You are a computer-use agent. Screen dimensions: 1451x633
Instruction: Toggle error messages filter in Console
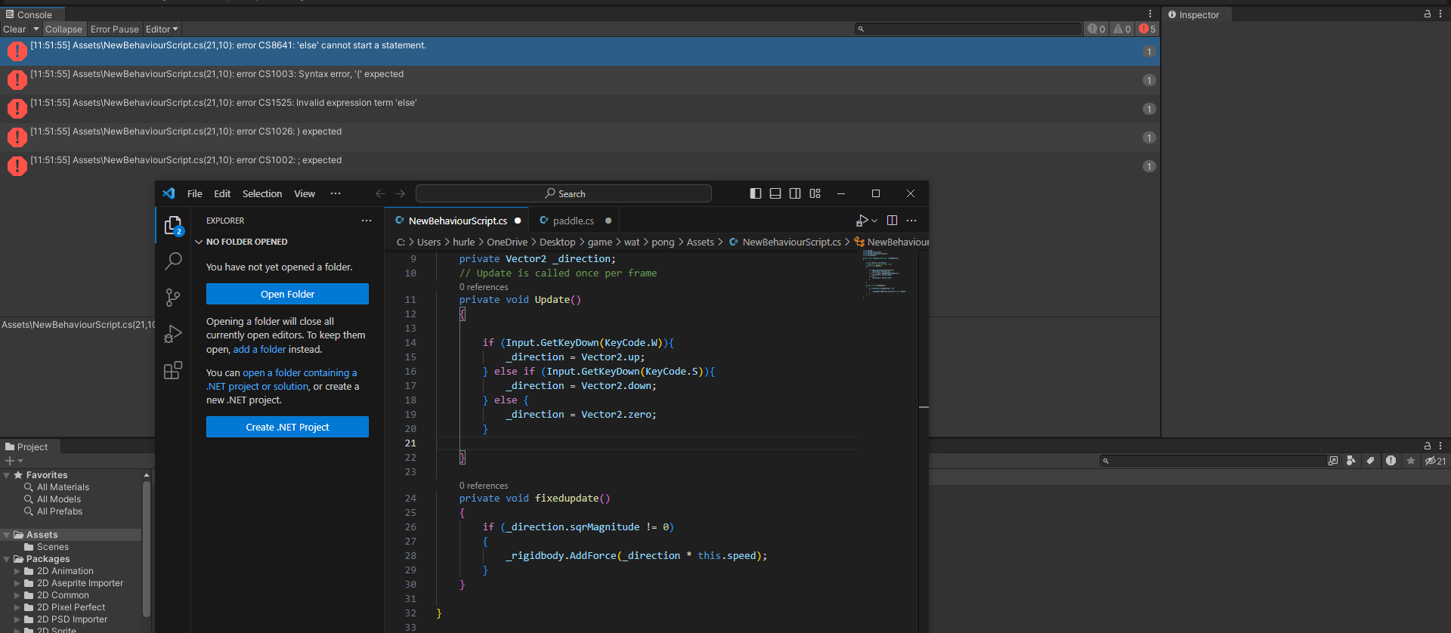tap(1147, 29)
